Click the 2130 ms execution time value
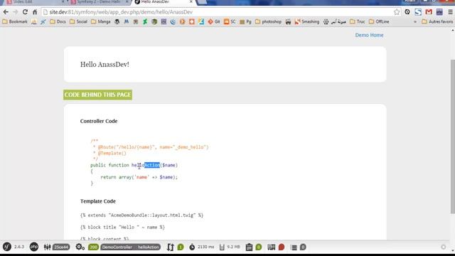The height and width of the screenshot is (256, 455). coord(205,247)
